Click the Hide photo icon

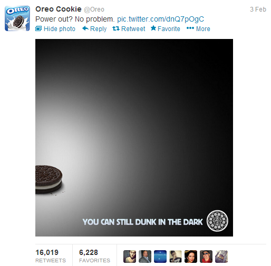tap(38, 28)
